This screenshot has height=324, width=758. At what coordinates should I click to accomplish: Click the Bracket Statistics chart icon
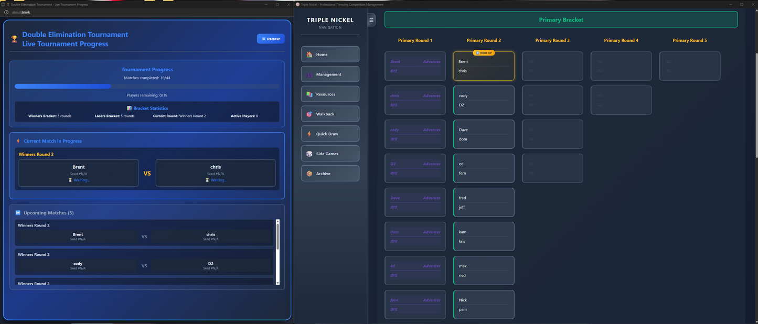130,109
